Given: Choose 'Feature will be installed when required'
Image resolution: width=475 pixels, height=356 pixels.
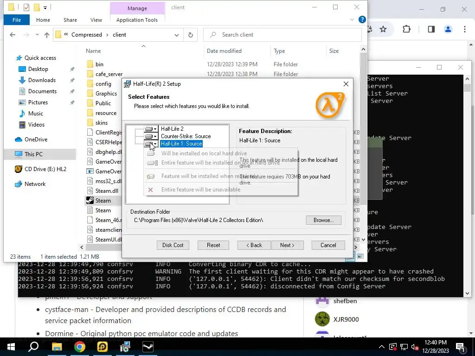Looking at the screenshot, I should [208, 176].
